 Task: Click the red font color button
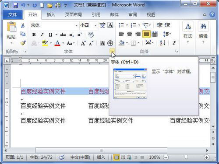(57, 43)
